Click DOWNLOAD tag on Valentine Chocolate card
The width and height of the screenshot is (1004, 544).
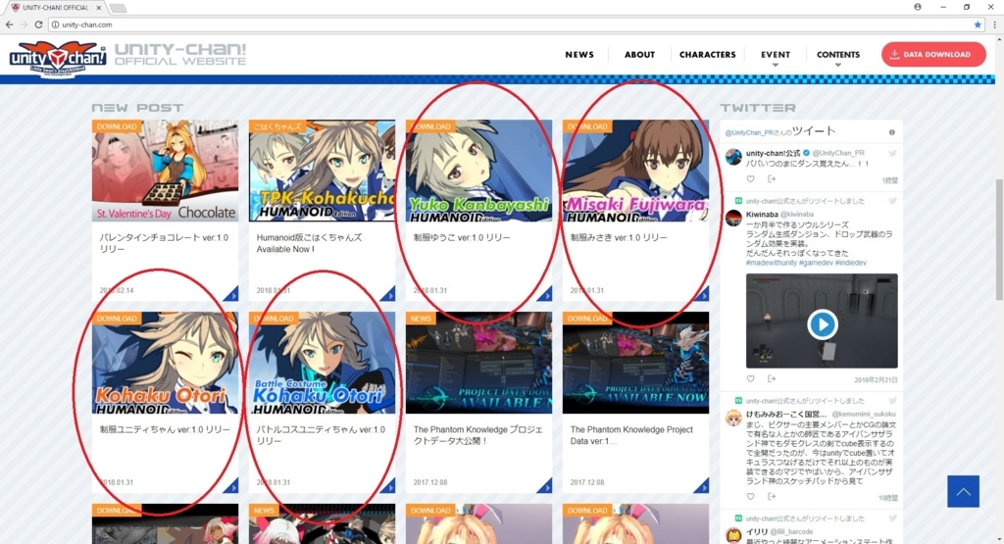(x=117, y=126)
